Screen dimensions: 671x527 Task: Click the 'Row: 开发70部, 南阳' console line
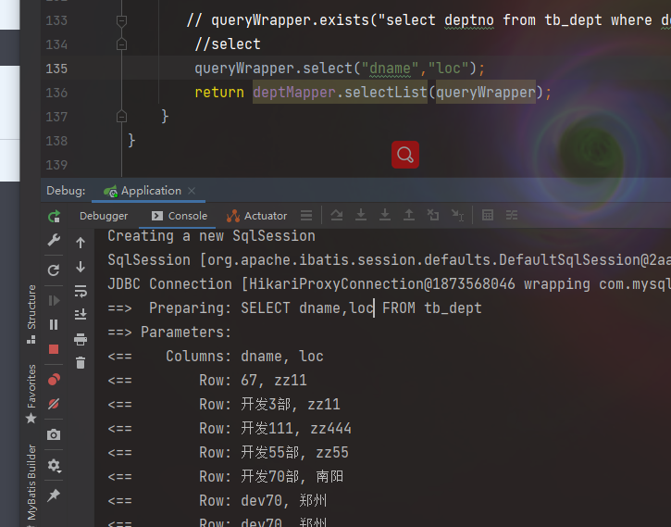(x=226, y=476)
